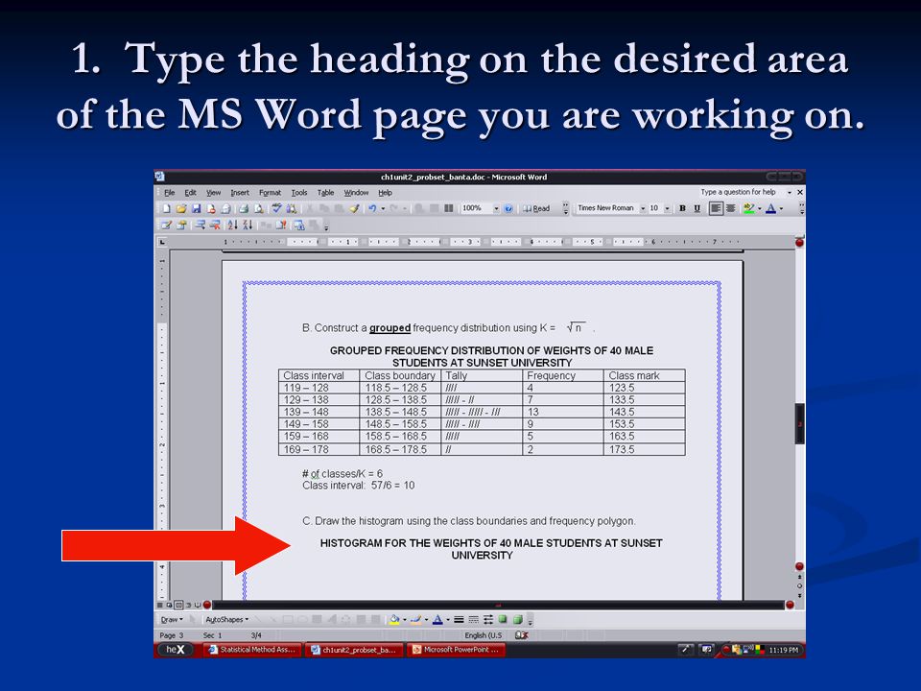Click the Help menu
The height and width of the screenshot is (691, 921).
(385, 192)
